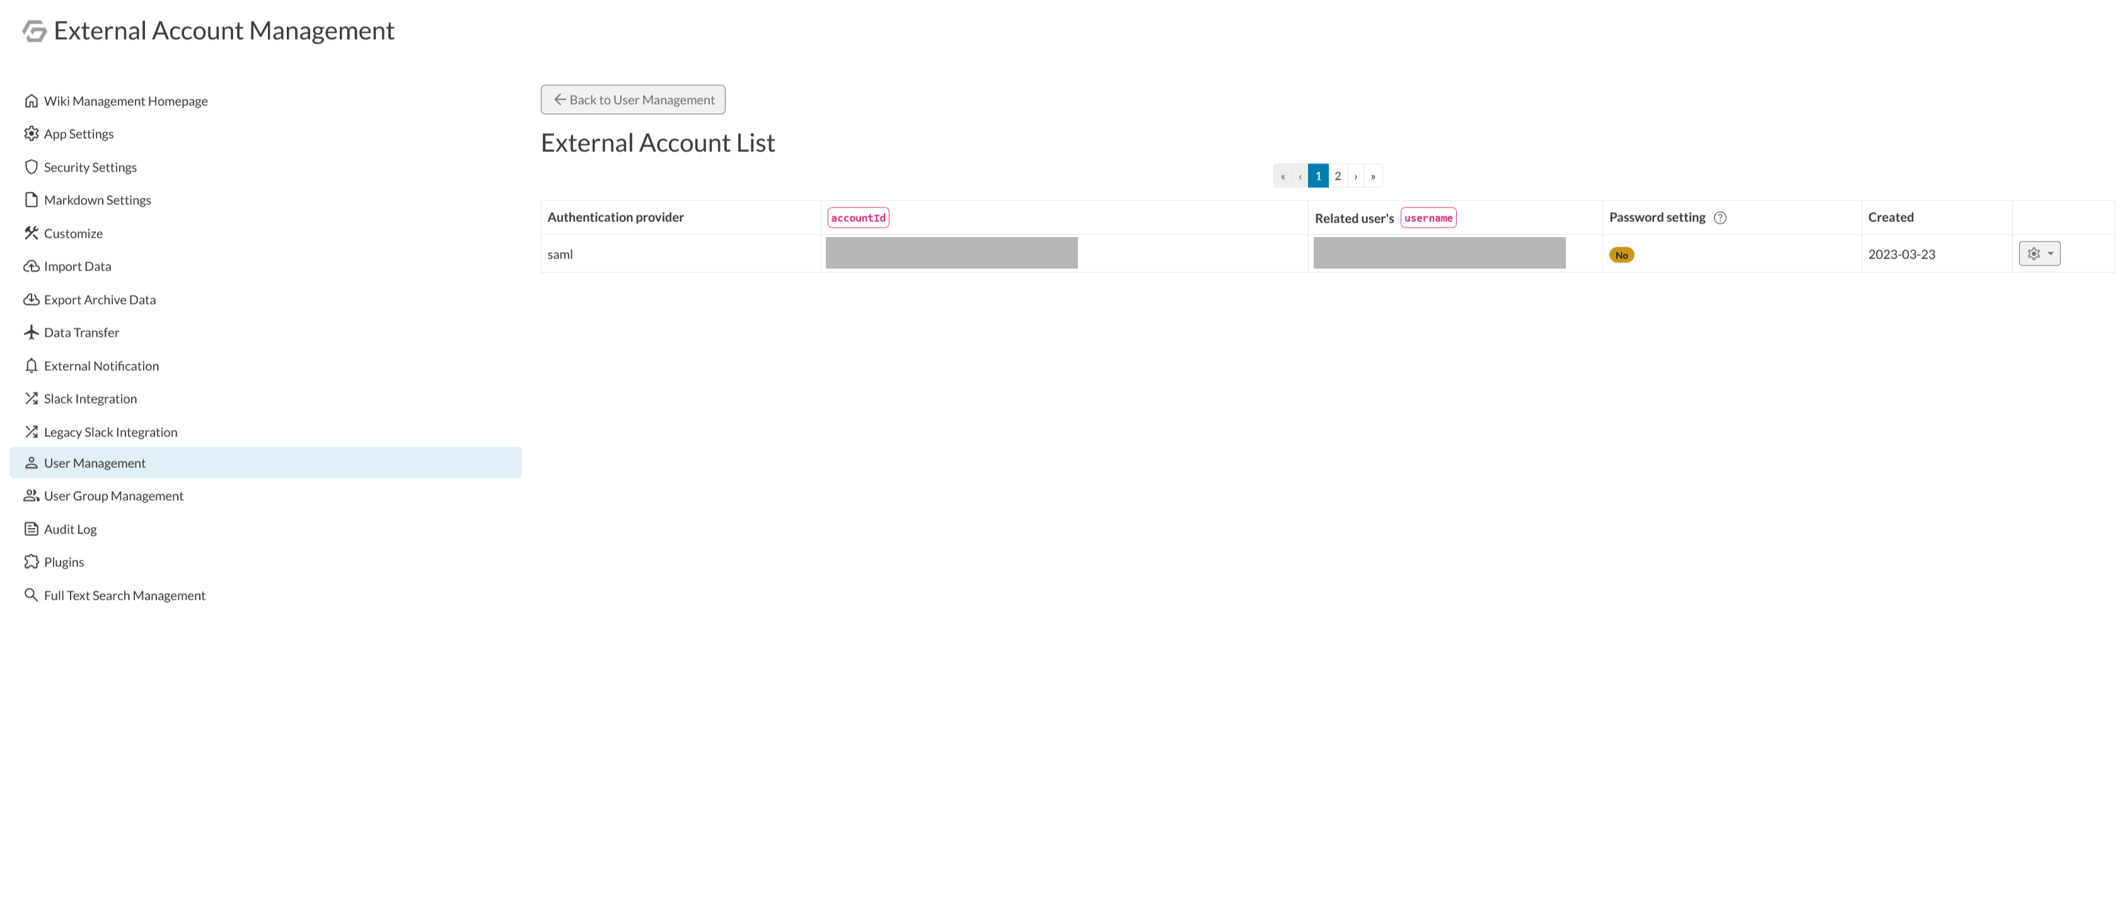Click Back to User Management button

[632, 99]
